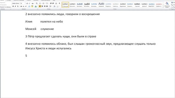Expand the borders dropdown arrow
The width and height of the screenshot is (175, 98).
(x=59, y=6)
